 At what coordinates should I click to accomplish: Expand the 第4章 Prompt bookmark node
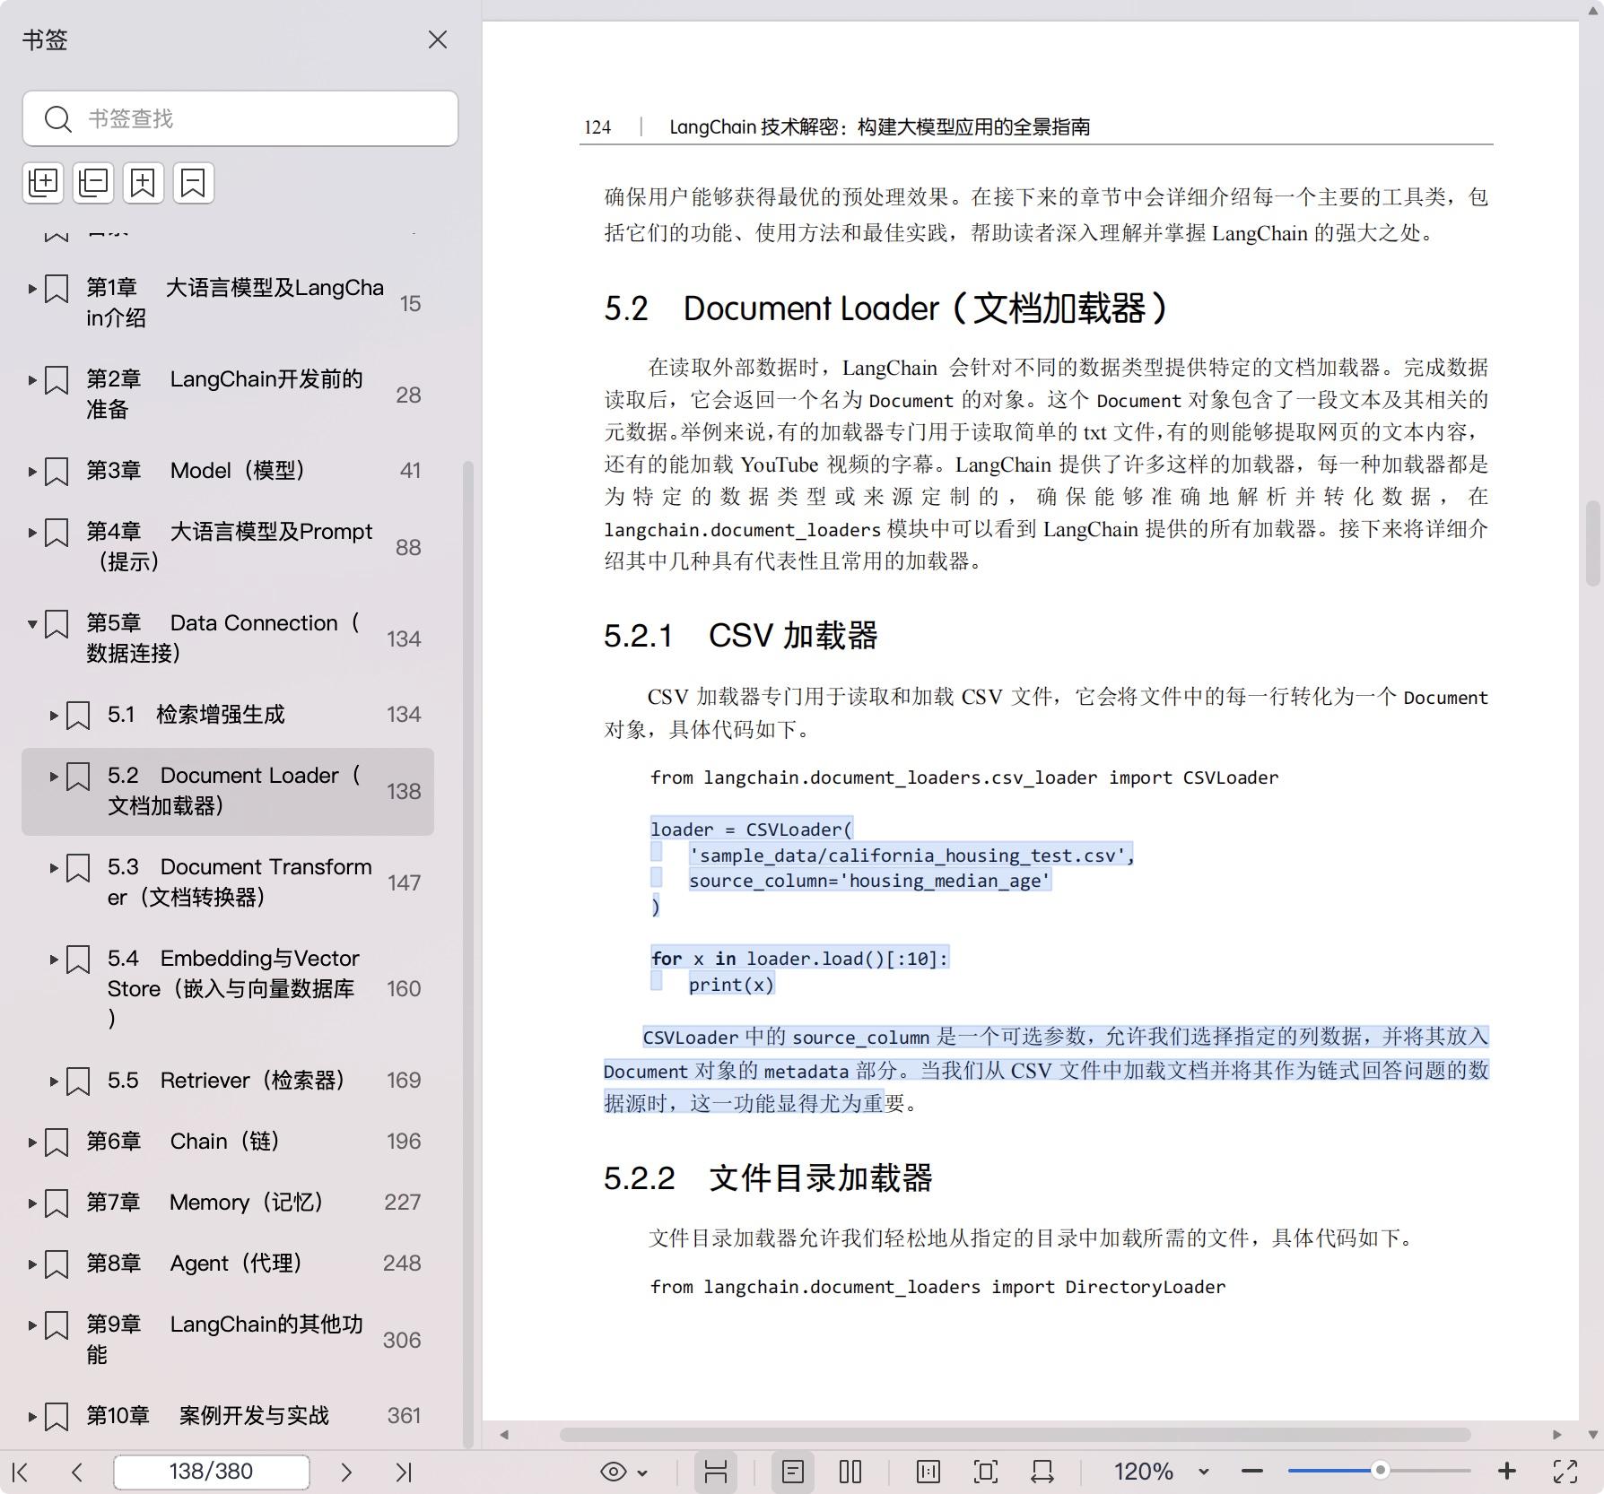pyautogui.click(x=32, y=533)
